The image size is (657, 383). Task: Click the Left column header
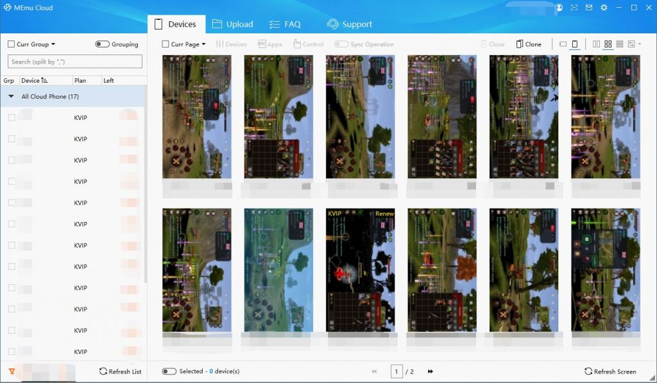(x=108, y=80)
